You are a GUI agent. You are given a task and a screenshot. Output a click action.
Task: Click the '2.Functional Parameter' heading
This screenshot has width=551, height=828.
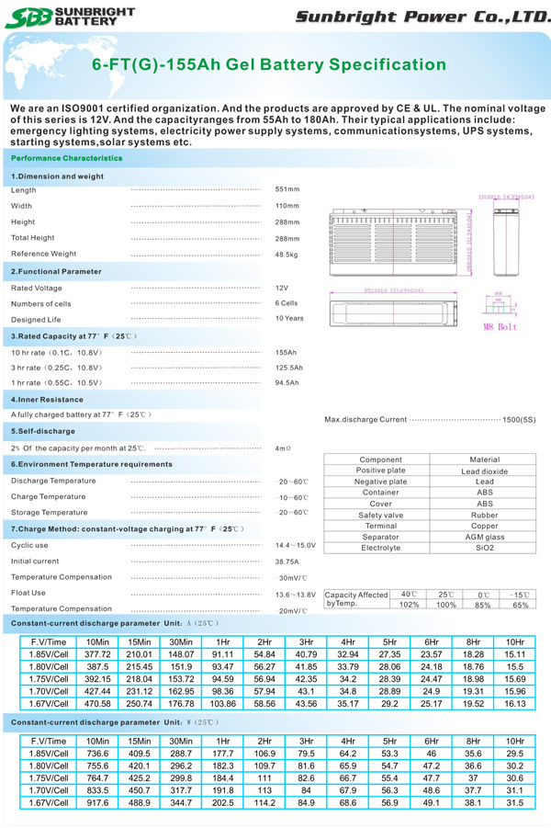(56, 271)
